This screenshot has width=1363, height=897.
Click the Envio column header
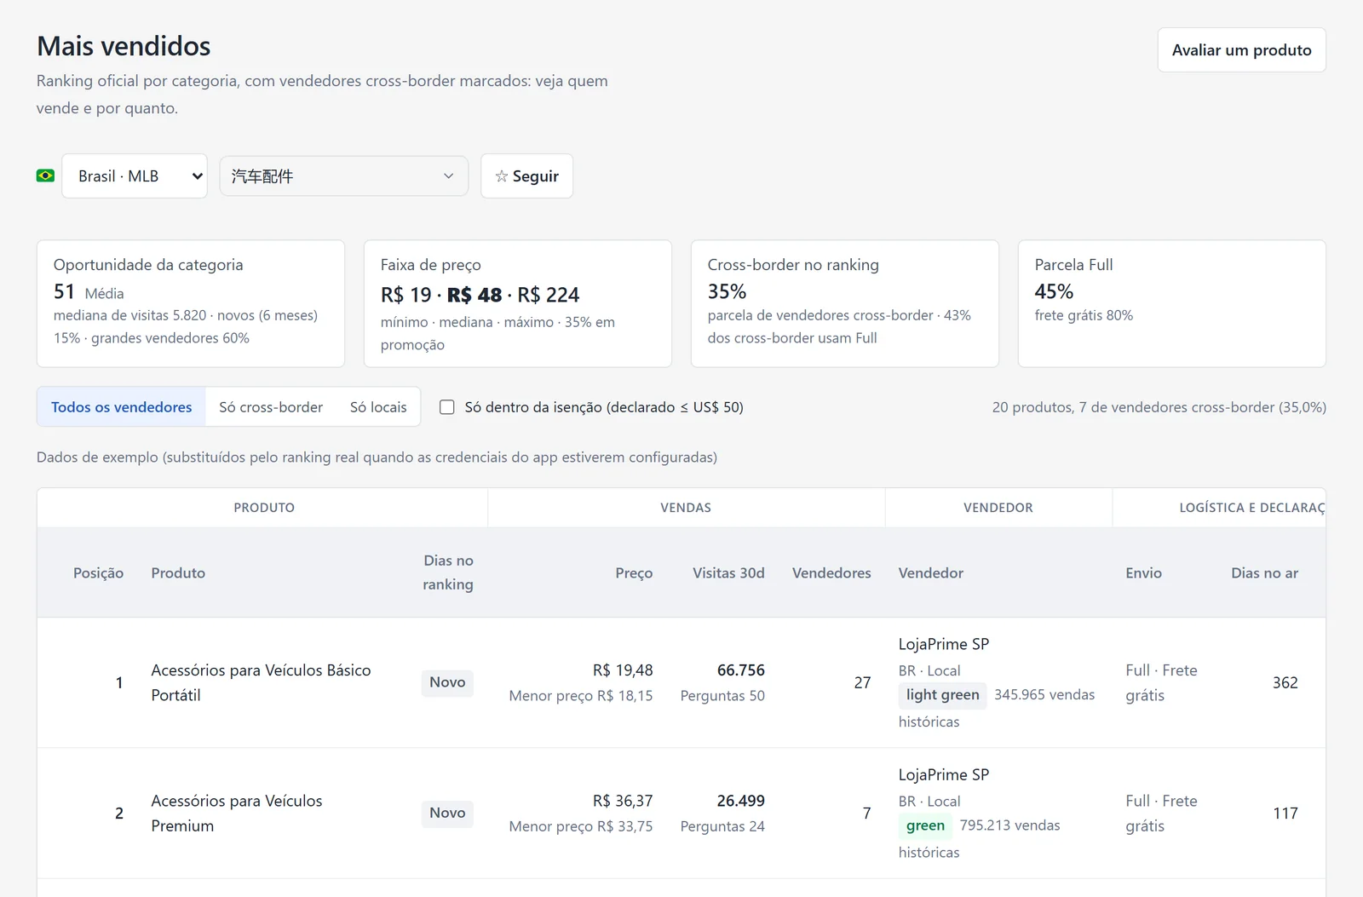click(1143, 573)
